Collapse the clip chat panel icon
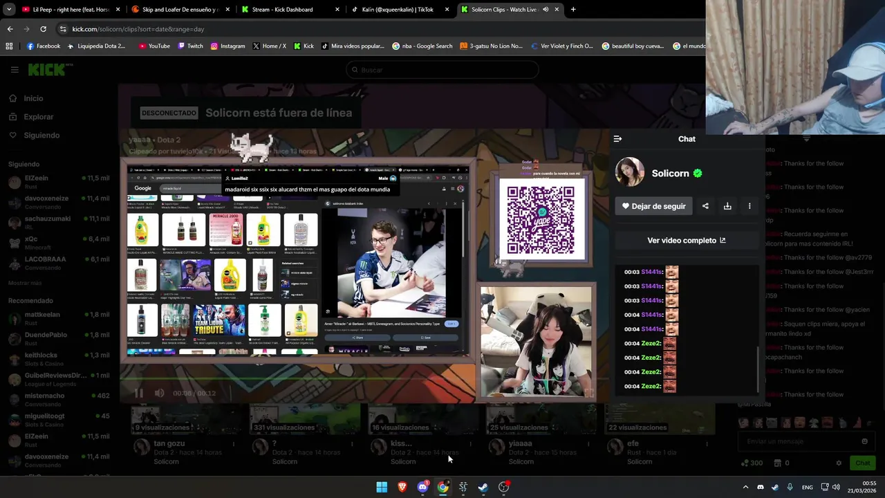Image resolution: width=885 pixels, height=498 pixels. (617, 139)
